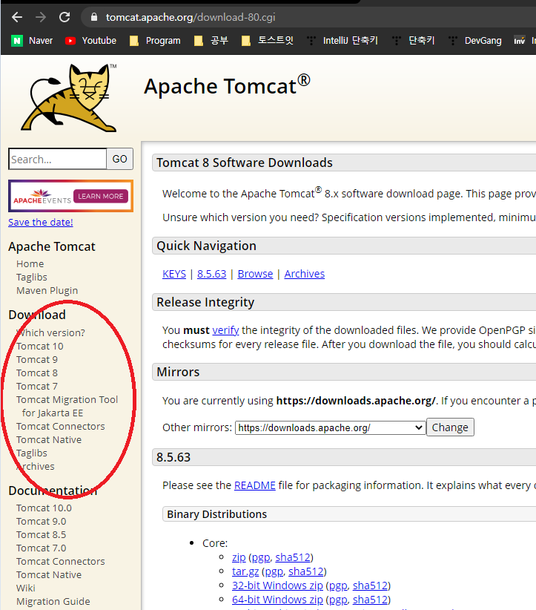Jump to 8.5.63 via quick navigation
The image size is (536, 610).
pos(211,274)
